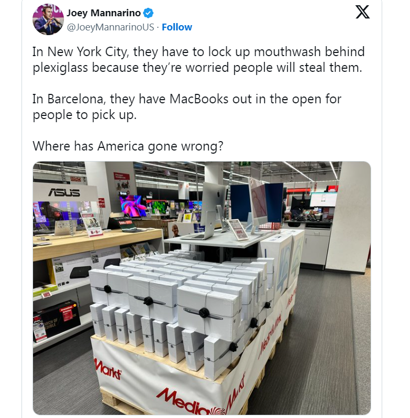Click the colorful display laptop screen
410x418 pixels.
click(132, 206)
